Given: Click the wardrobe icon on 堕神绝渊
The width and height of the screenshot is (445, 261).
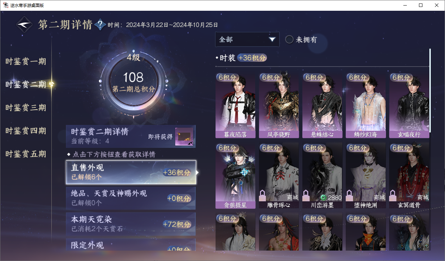Looking at the screenshot, I should (x=350, y=195).
